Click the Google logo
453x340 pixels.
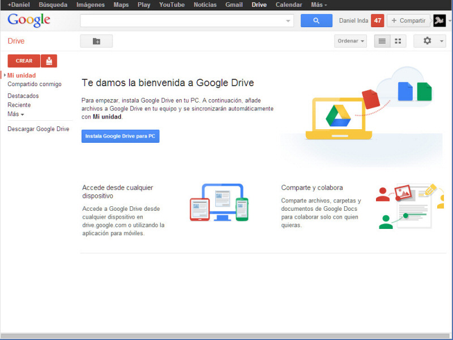pyautogui.click(x=29, y=20)
